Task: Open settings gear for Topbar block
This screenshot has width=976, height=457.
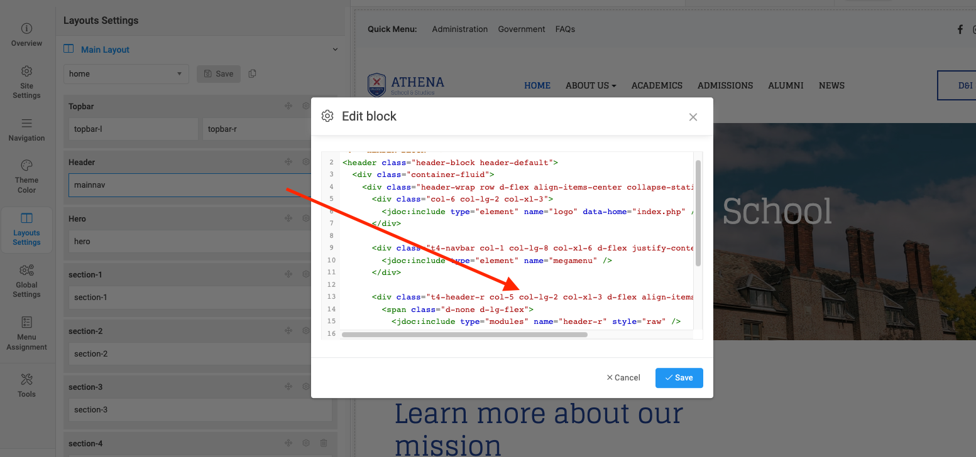Action: [306, 106]
